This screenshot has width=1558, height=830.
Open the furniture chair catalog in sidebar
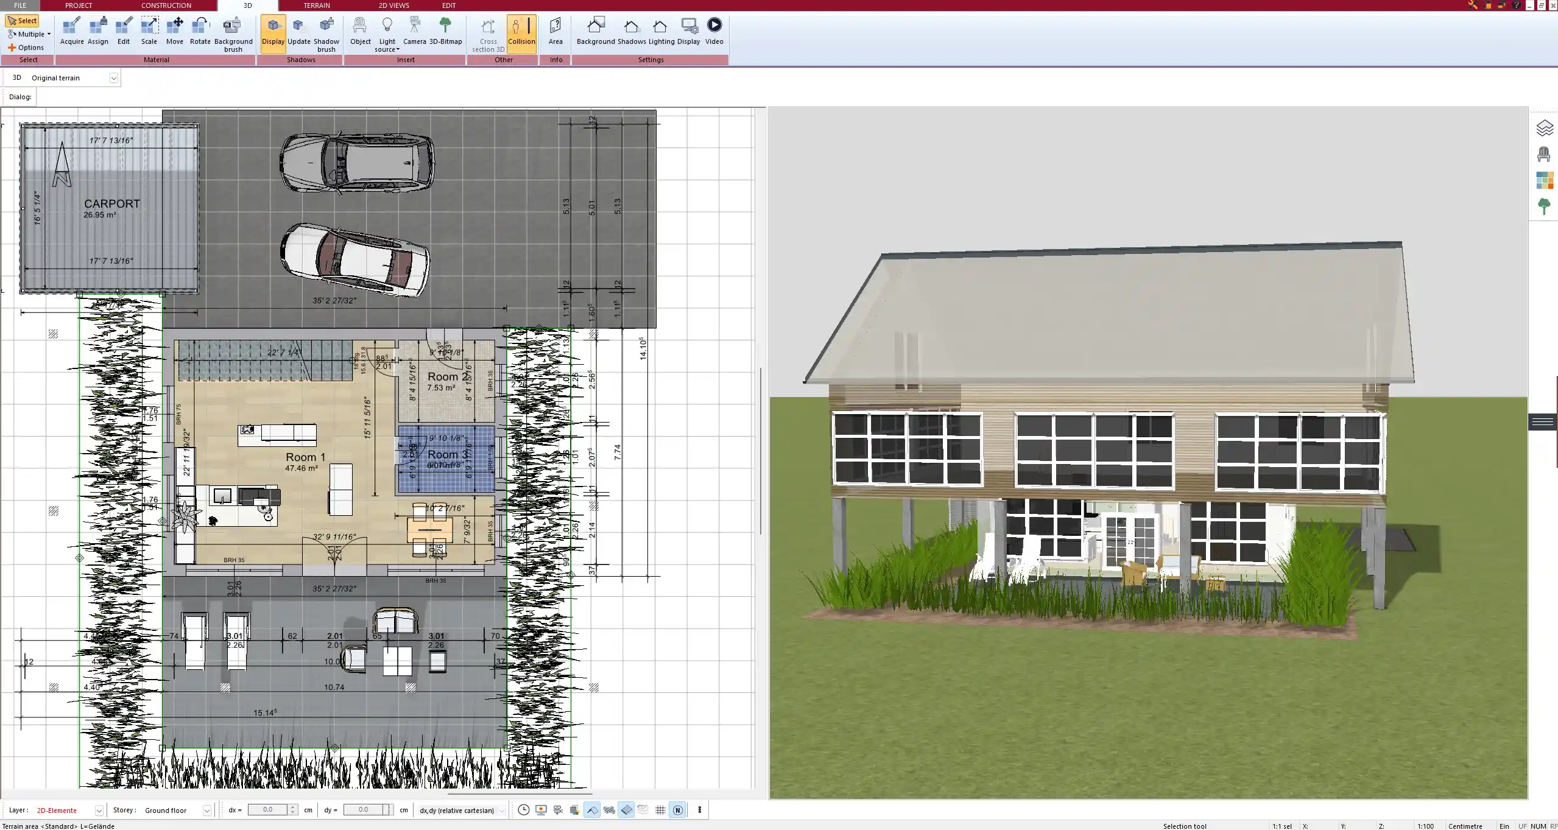[1543, 154]
